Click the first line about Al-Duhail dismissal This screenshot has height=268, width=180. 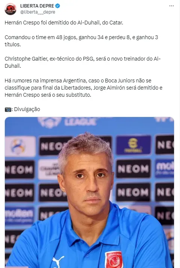[64, 23]
